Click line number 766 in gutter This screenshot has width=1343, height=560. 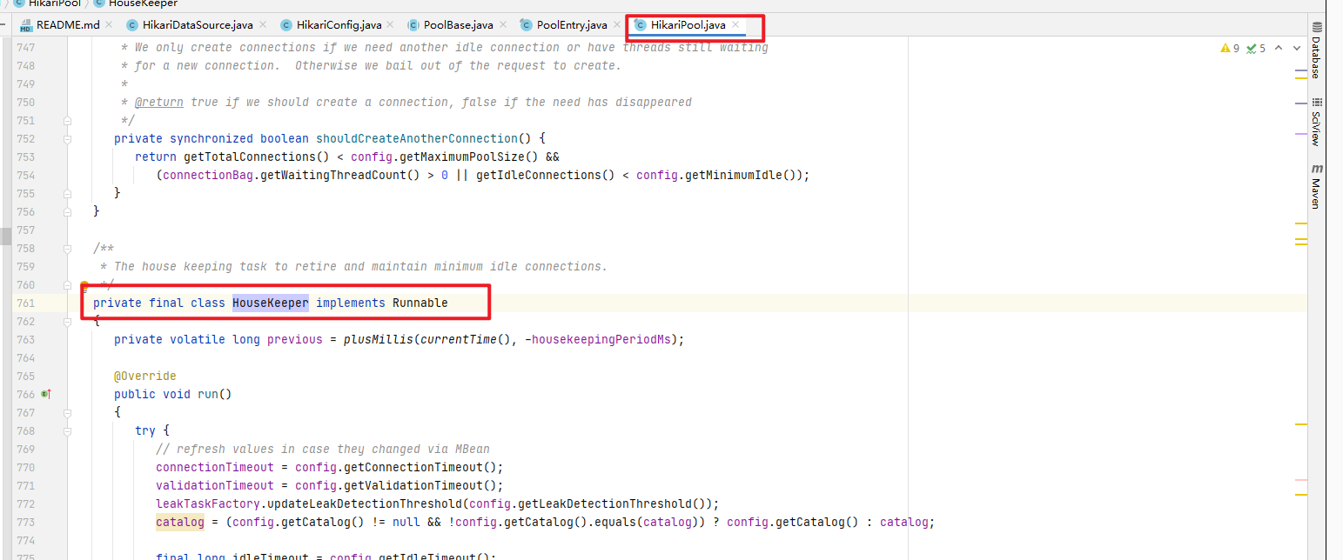click(x=25, y=394)
